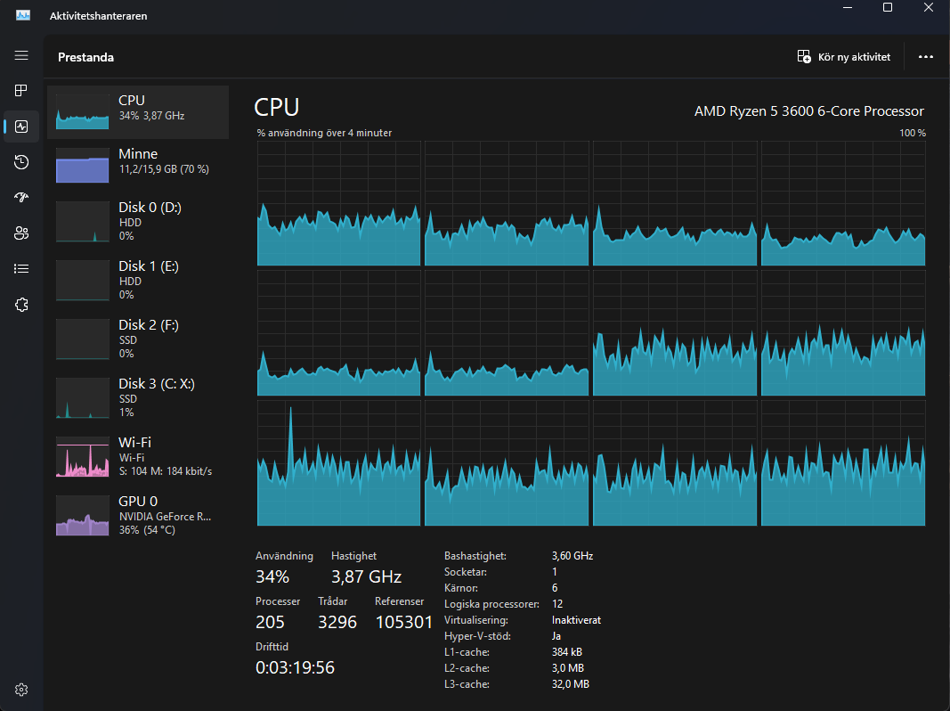950x711 pixels.
Task: Click the Hyper-V-stöd value 'Ja'
Action: tap(556, 636)
